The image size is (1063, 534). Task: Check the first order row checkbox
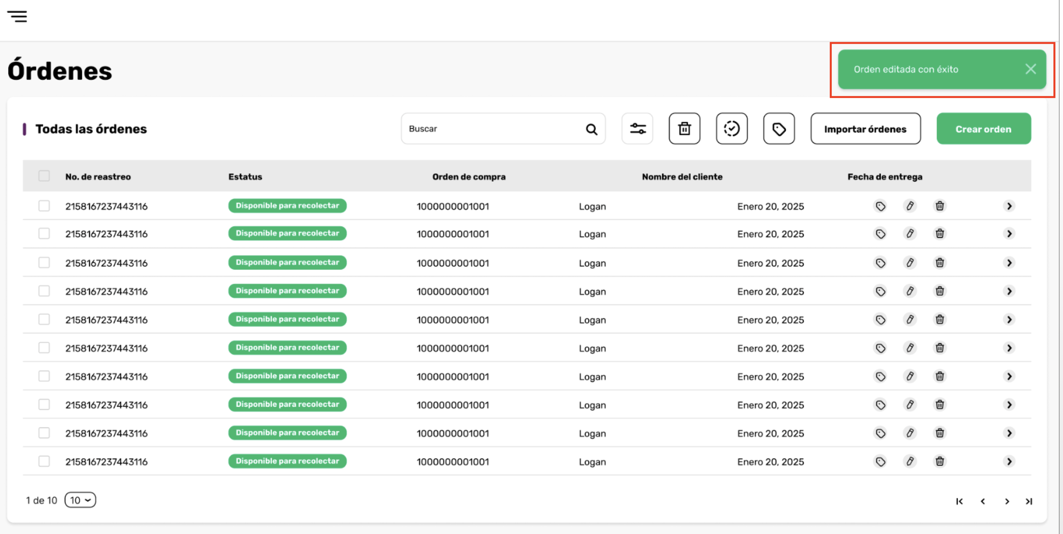pos(44,206)
